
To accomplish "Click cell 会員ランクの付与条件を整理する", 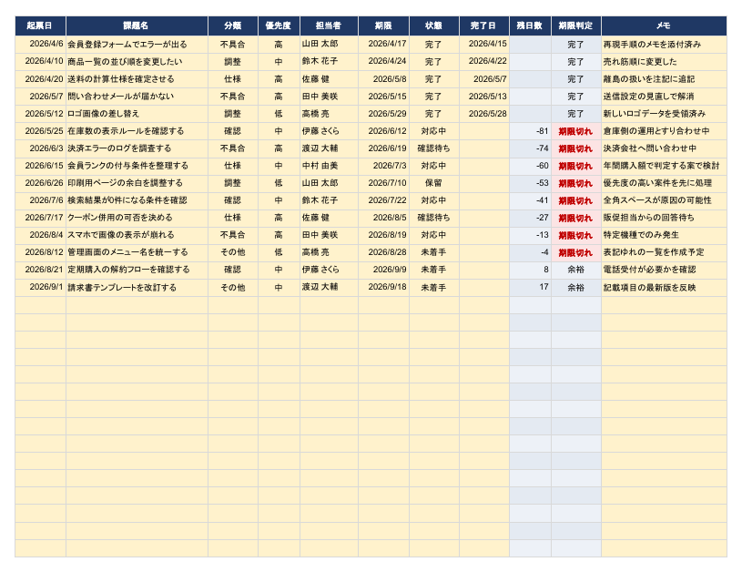I will point(137,166).
